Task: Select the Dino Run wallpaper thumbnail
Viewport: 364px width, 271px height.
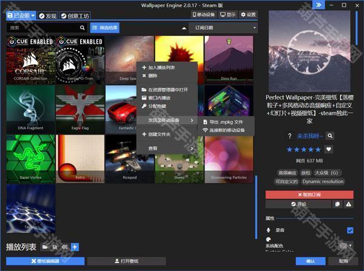Action: [x=229, y=59]
